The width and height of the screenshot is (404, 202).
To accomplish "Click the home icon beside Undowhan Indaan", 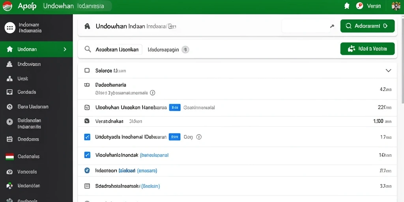I will [87, 26].
